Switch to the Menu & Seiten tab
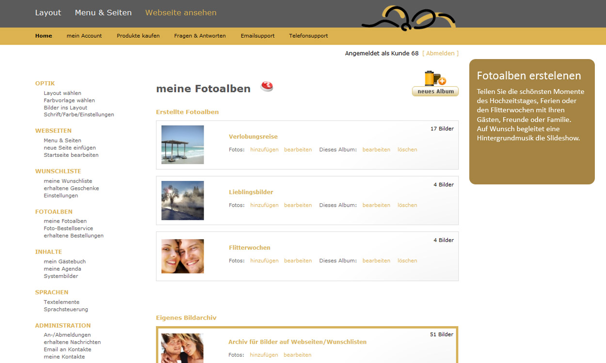606x363 pixels. point(103,13)
